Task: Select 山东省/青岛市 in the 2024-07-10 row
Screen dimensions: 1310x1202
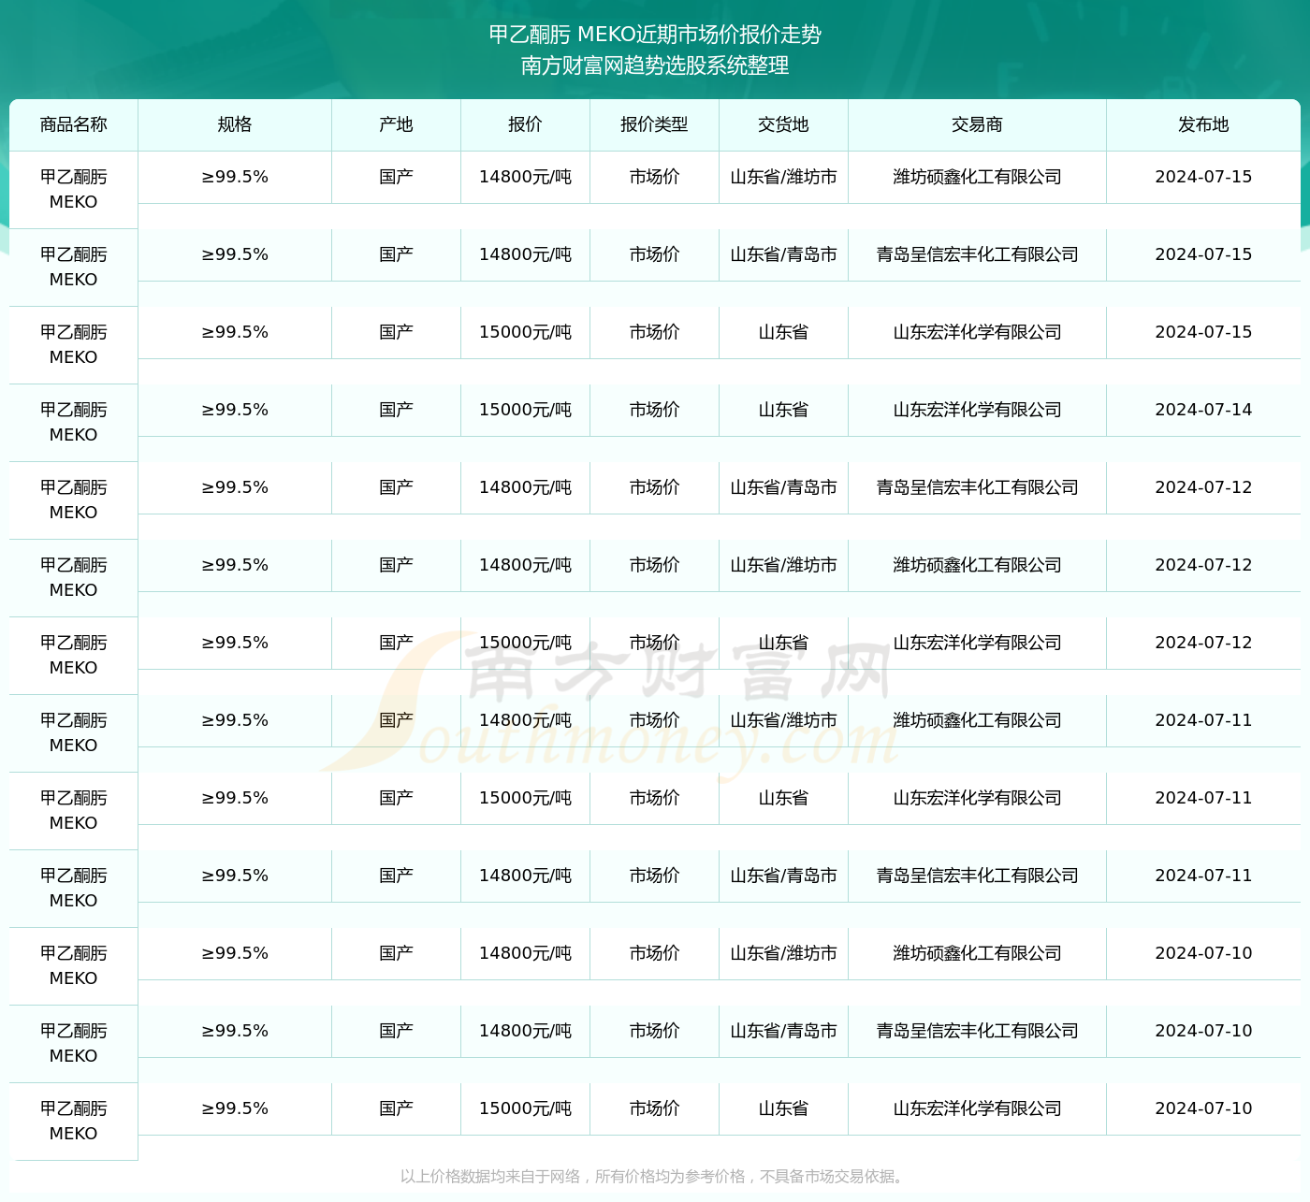Action: [x=783, y=1031]
